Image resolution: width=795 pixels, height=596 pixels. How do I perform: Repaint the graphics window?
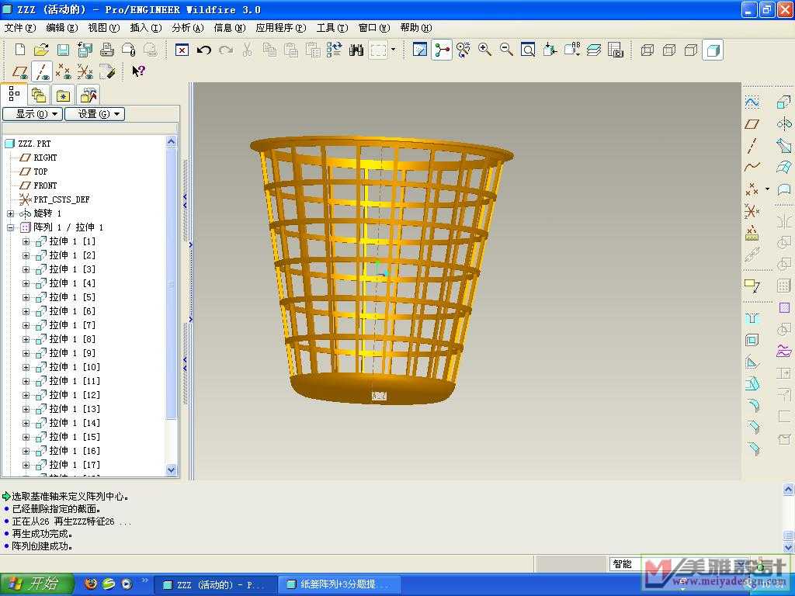point(420,50)
